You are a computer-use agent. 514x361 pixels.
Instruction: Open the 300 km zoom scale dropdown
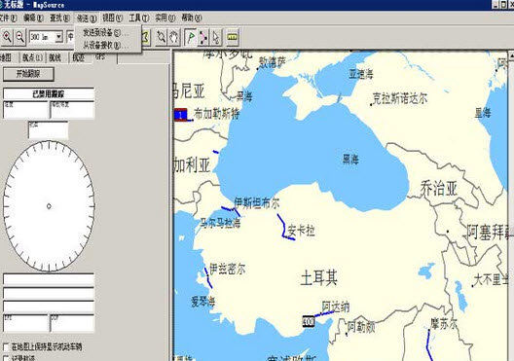click(58, 37)
